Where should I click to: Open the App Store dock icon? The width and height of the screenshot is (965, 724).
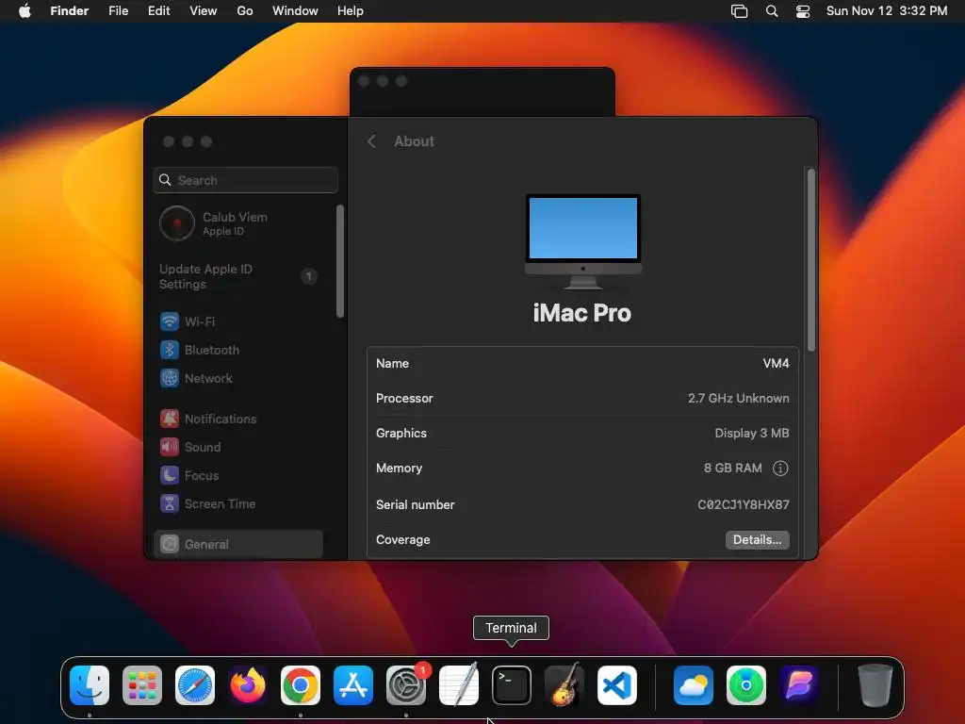coord(353,685)
